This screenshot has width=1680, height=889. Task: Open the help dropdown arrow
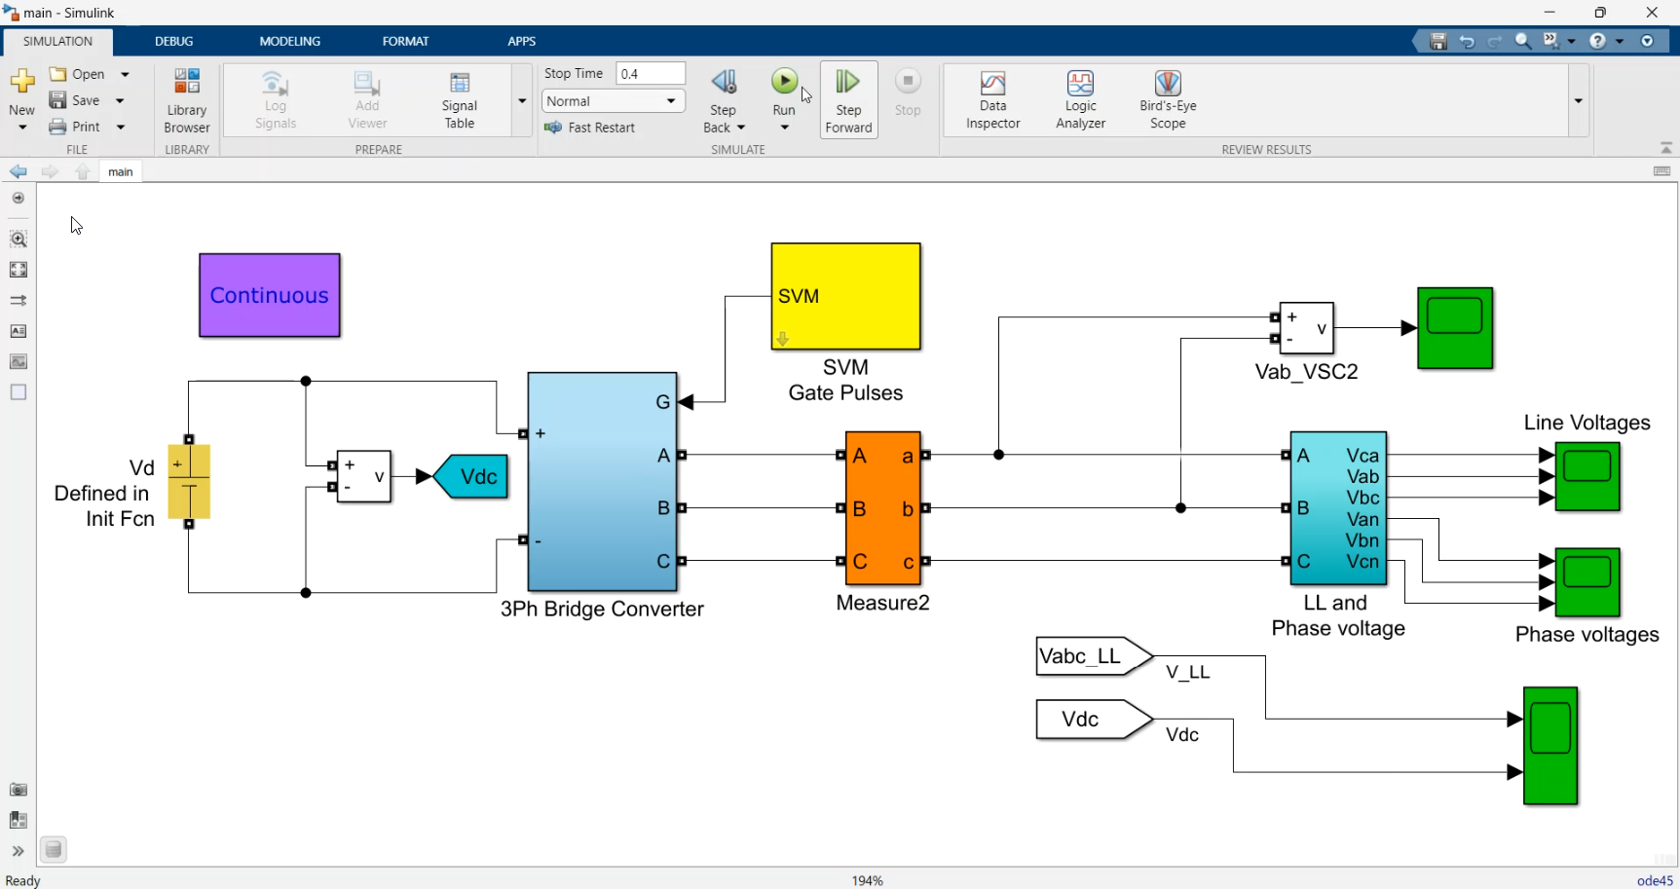click(x=1620, y=41)
